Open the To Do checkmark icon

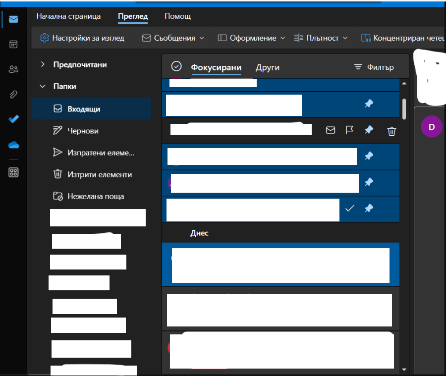13,119
